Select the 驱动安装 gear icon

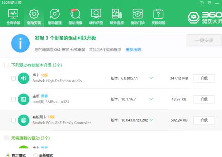pyautogui.click(x=34, y=14)
